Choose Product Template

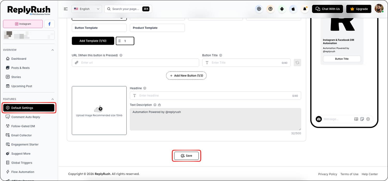(157, 28)
